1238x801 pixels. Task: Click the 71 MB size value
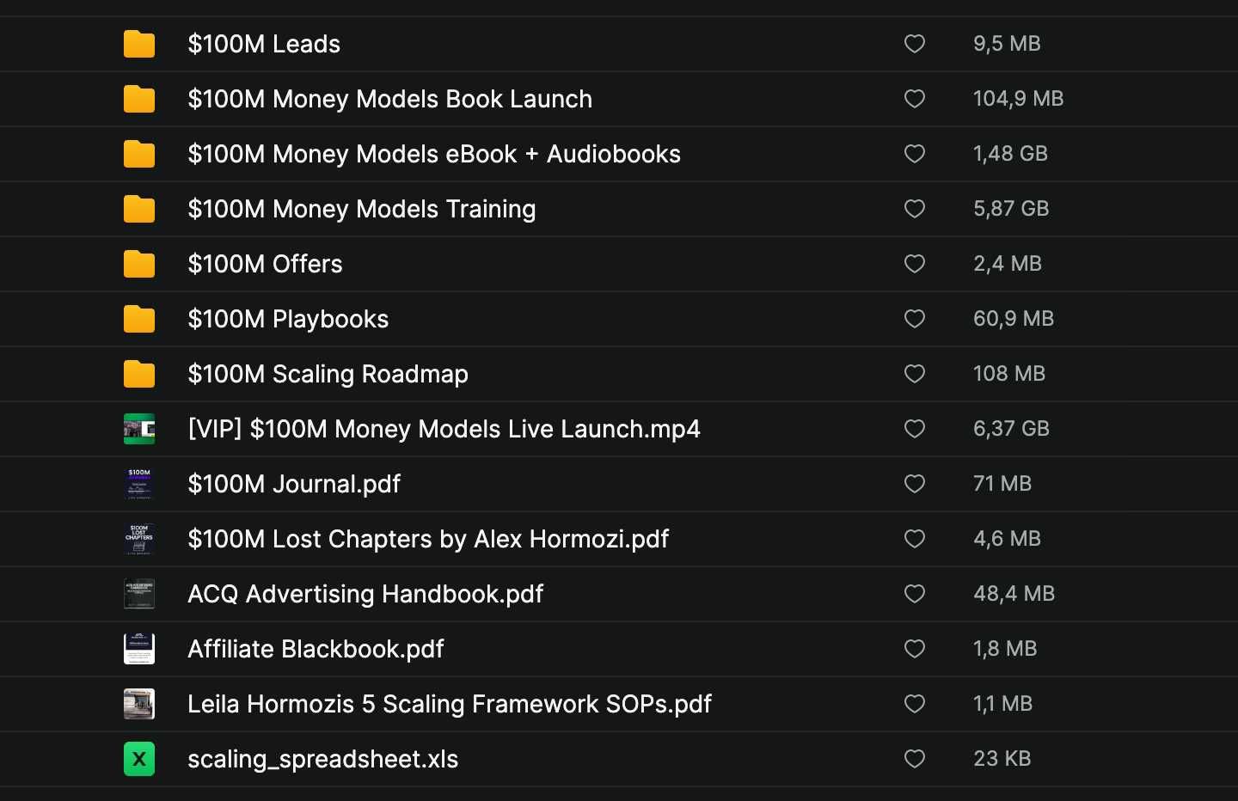click(1002, 484)
